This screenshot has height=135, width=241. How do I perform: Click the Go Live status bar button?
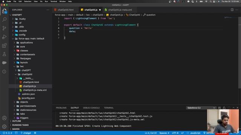coord(209,133)
